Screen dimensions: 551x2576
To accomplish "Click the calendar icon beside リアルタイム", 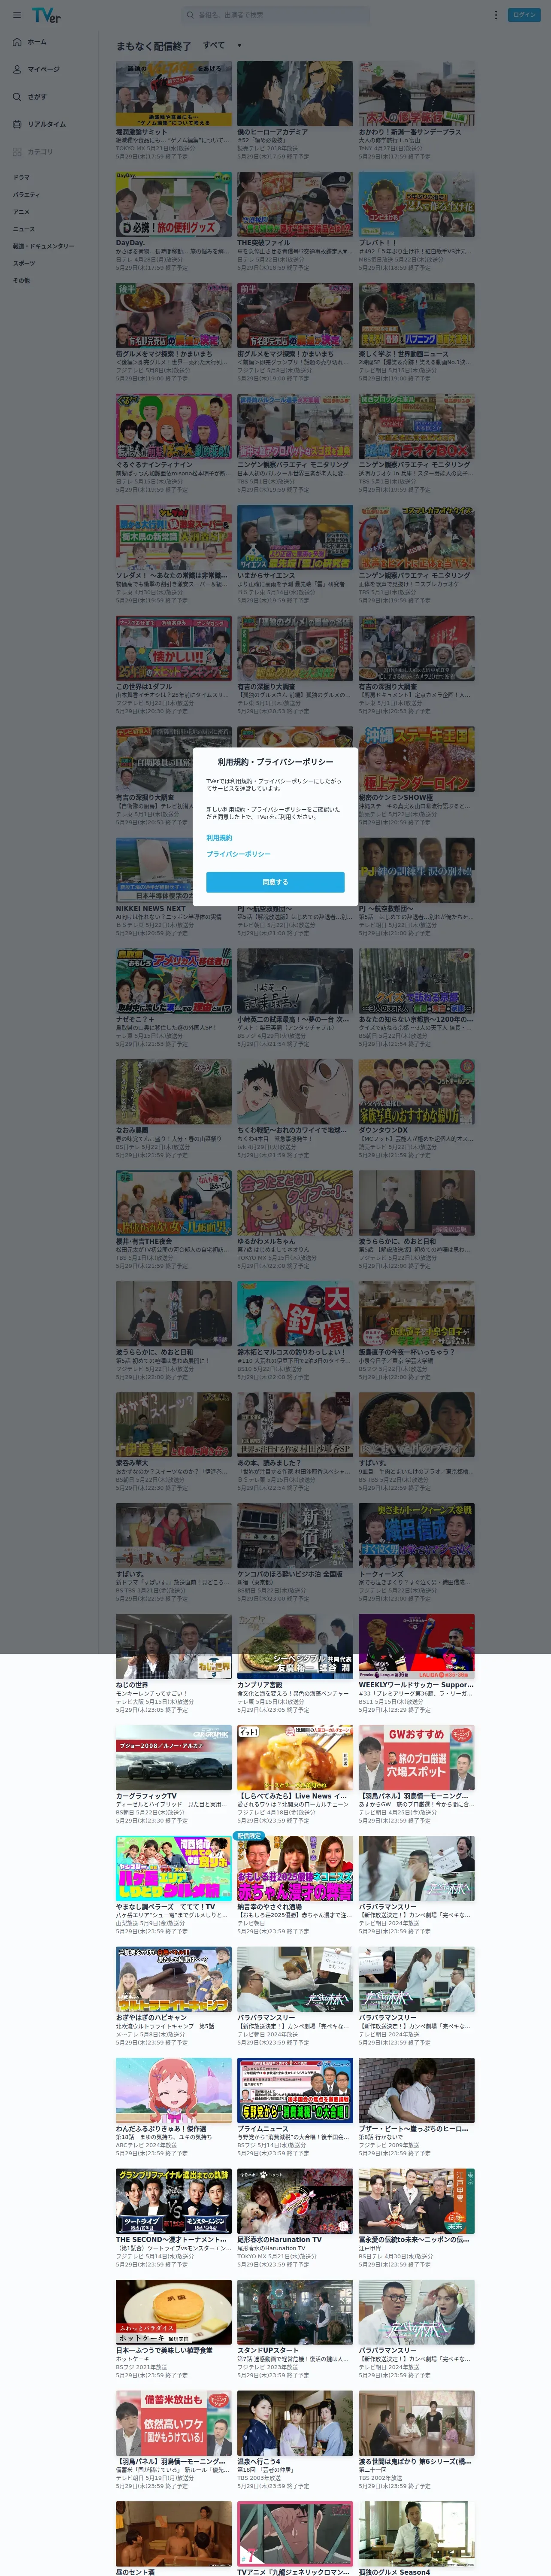I will 17,124.
